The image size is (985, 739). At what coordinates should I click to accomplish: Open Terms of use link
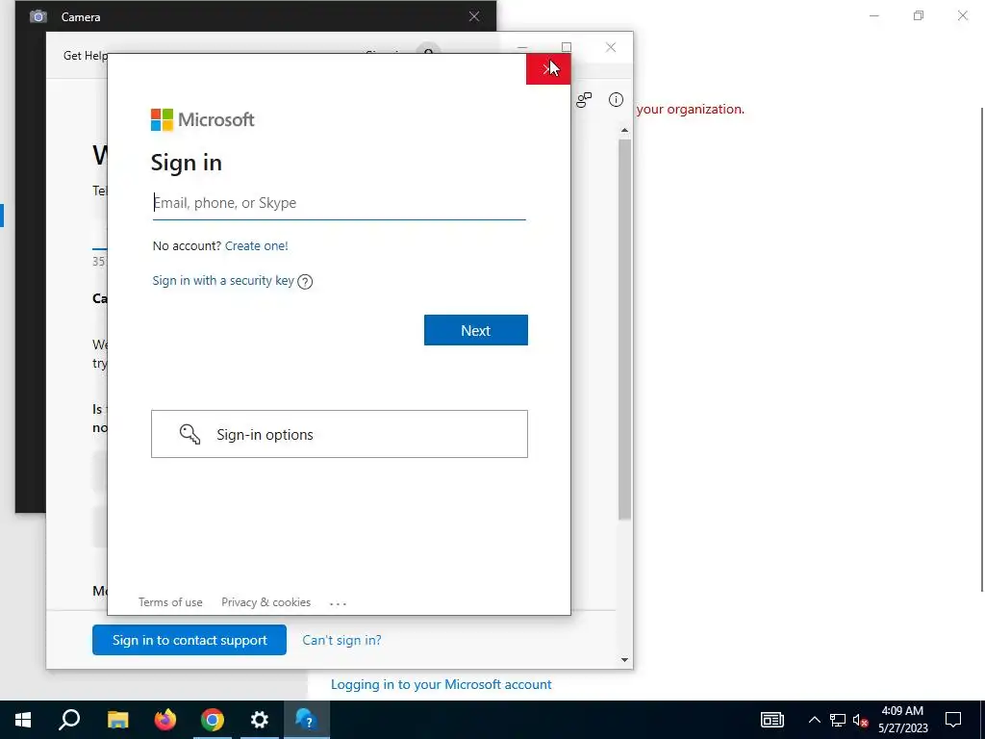170,602
